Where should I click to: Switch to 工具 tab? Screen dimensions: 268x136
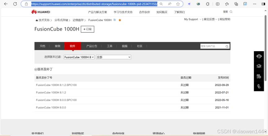pos(110,46)
